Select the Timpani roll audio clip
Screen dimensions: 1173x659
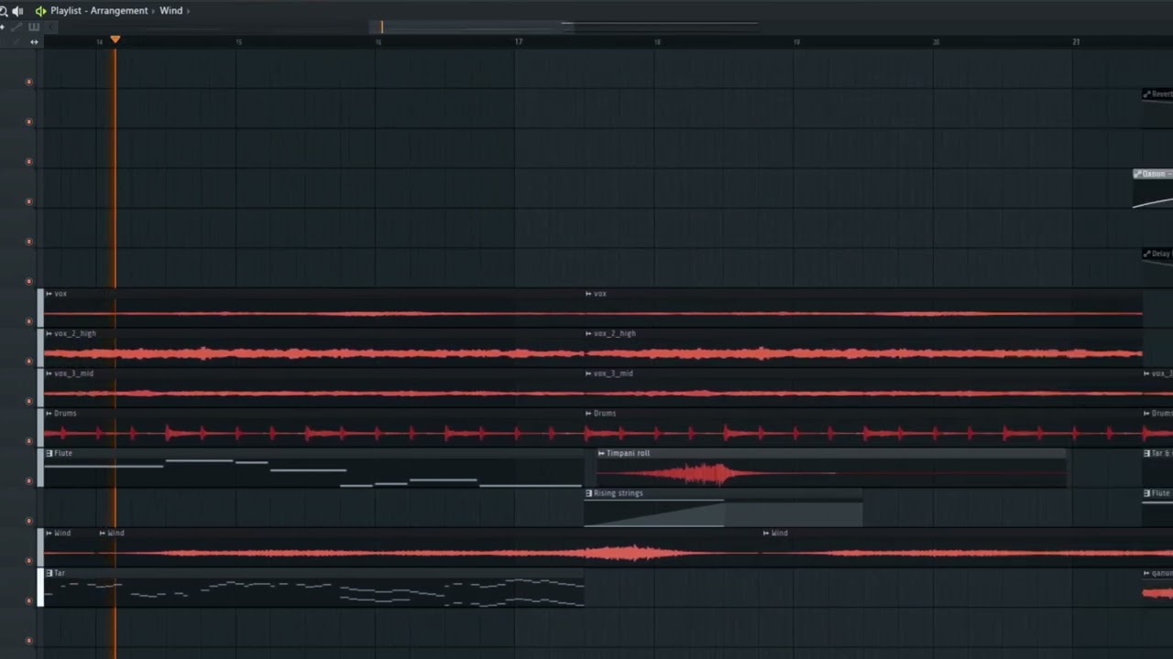point(831,468)
